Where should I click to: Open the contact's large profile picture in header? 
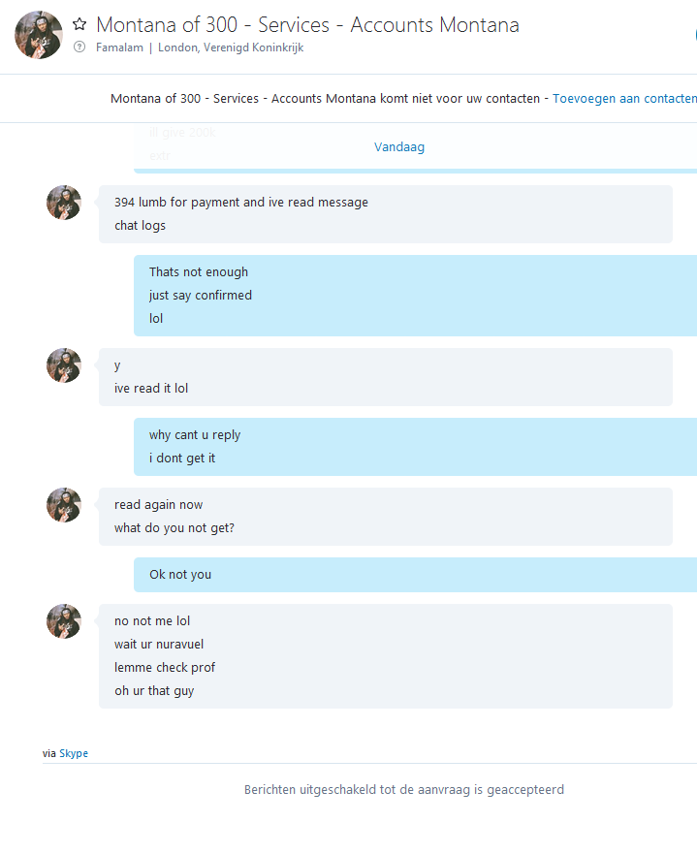point(39,34)
